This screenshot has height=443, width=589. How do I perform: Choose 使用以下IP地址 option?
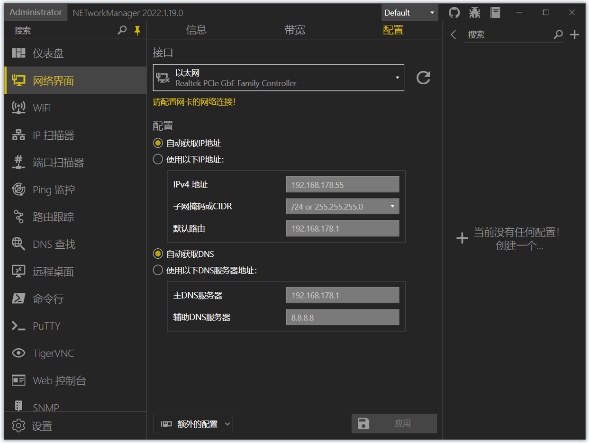[157, 159]
